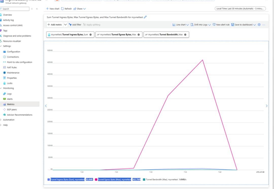Screen dimensions: 274x189
Task: Click the blue Tunnel Ingress Bytes legend swatch
Action: tap(48, 180)
